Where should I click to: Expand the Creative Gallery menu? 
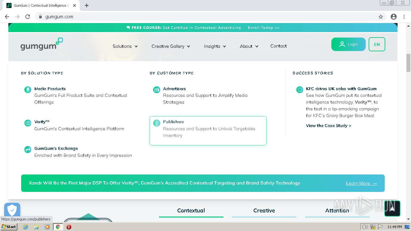click(171, 46)
